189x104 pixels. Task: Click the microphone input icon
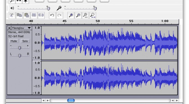click(59, 8)
